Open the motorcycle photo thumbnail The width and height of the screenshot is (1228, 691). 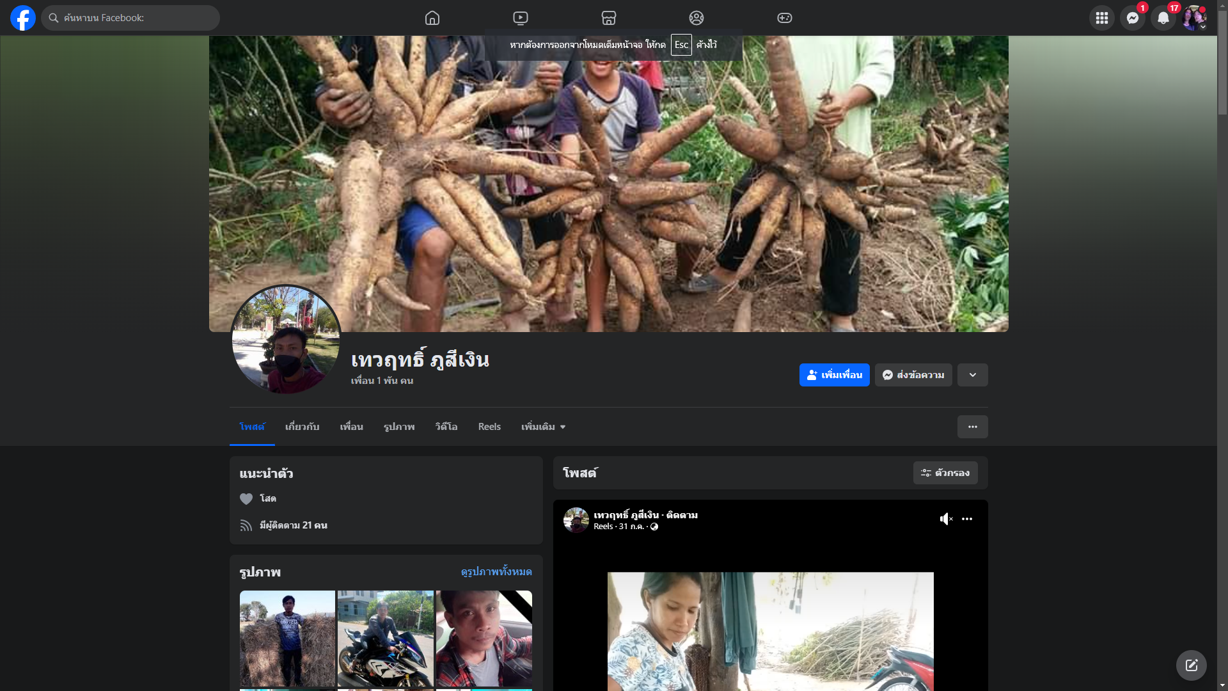coord(386,638)
